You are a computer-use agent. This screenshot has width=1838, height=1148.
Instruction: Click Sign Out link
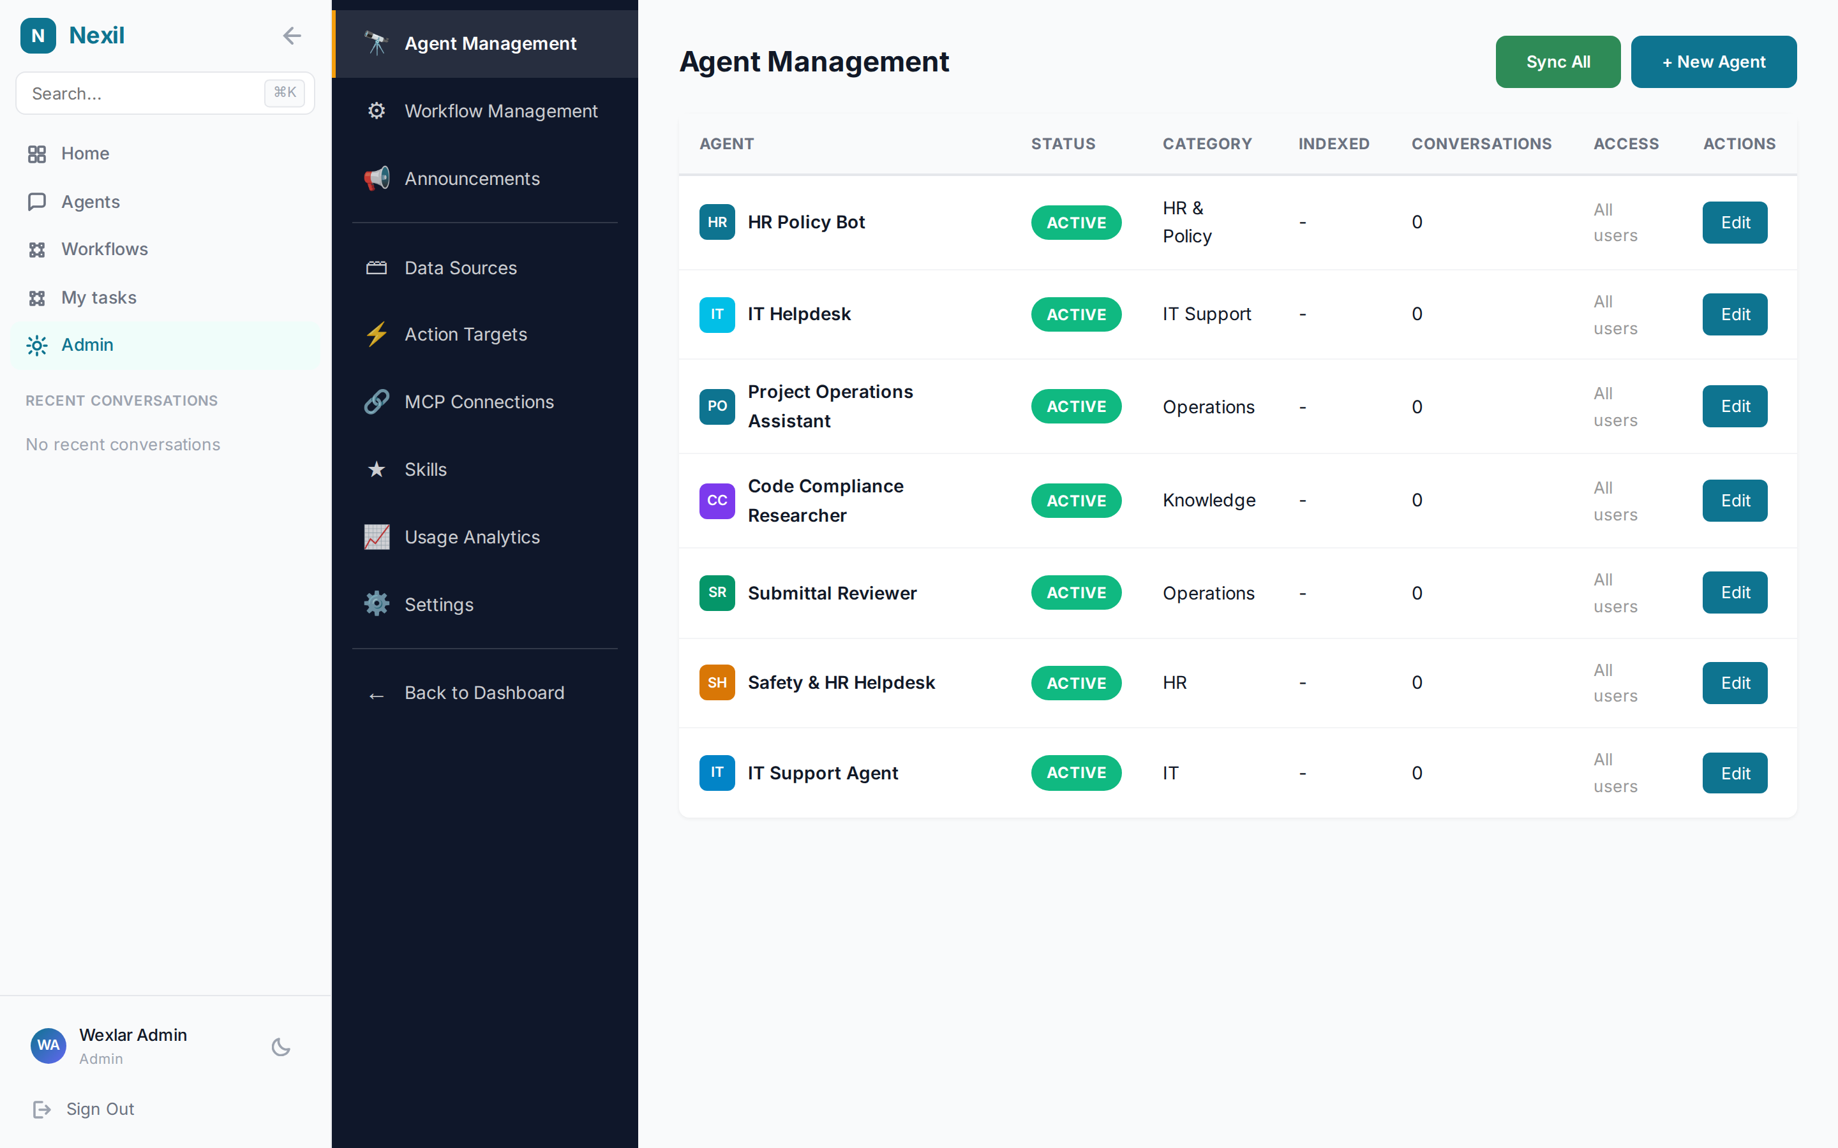tap(100, 1109)
